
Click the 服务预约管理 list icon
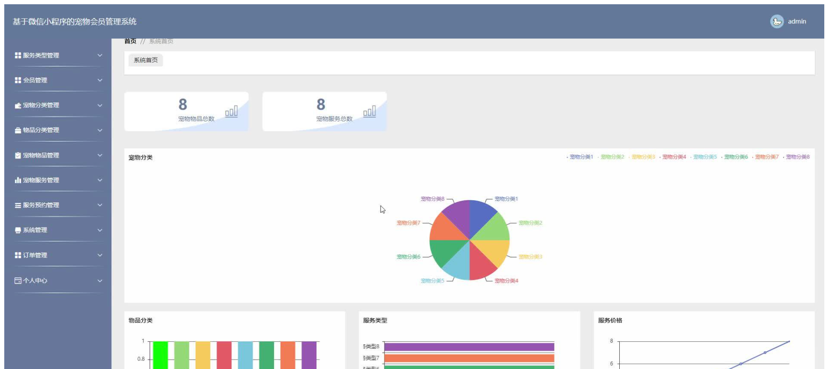(x=18, y=205)
